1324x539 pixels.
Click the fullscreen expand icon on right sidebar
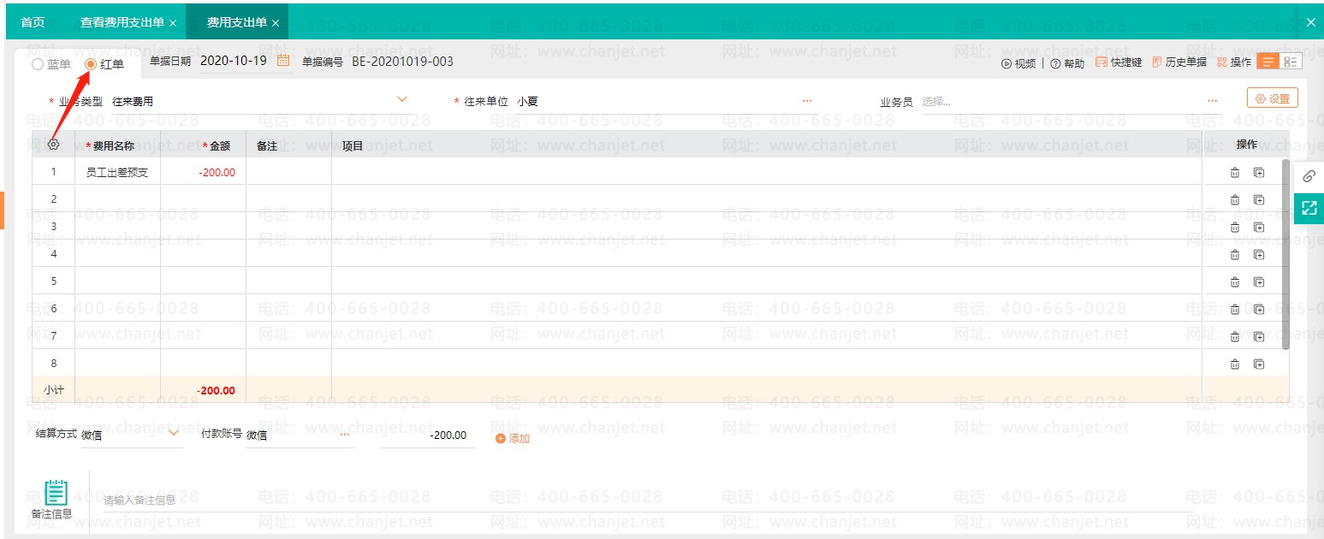(1308, 208)
